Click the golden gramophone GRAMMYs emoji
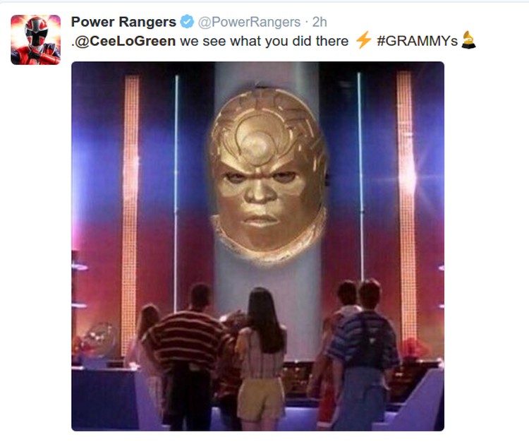Screen dimensions: 529x442 [x=468, y=40]
